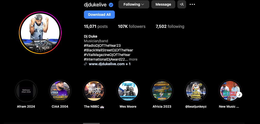
Task: View the @beatjunkeyz highlight
Action: point(196,91)
